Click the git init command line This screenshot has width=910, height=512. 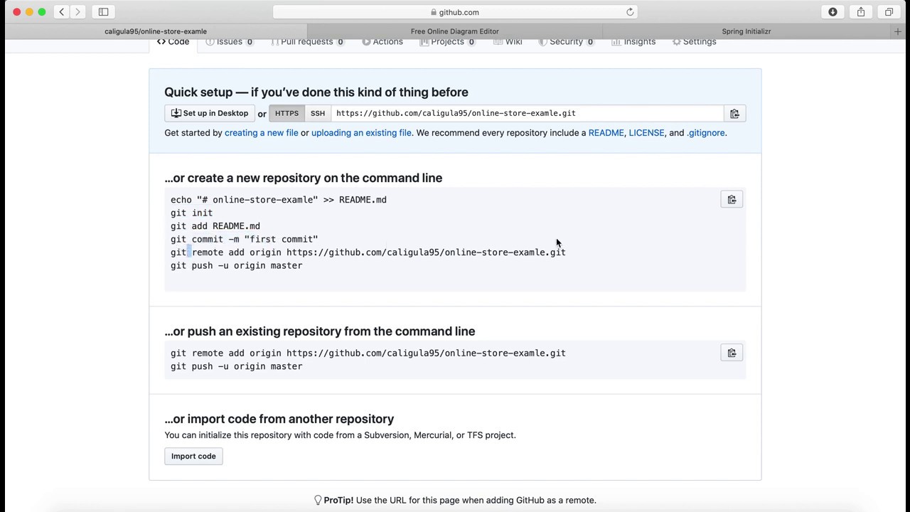point(191,213)
